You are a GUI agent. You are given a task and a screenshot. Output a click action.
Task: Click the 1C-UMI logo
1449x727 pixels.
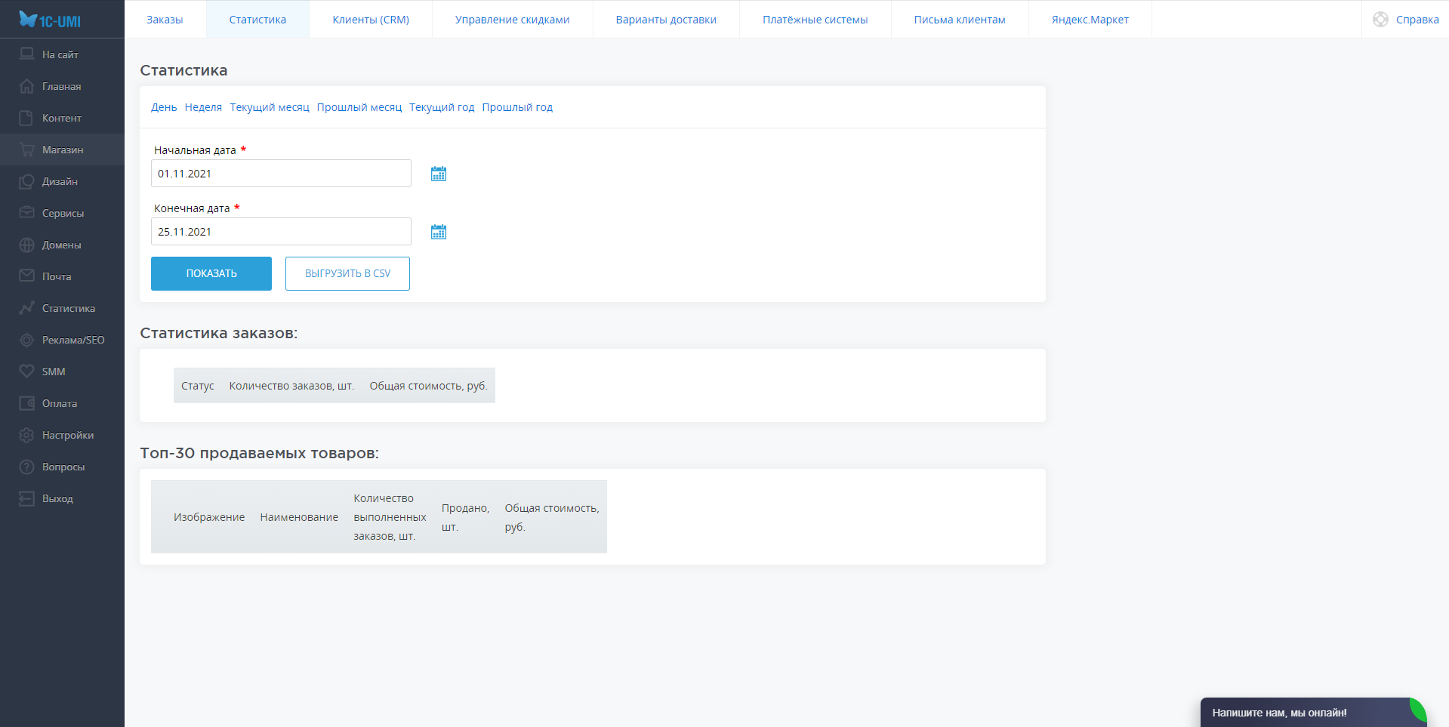(x=50, y=20)
